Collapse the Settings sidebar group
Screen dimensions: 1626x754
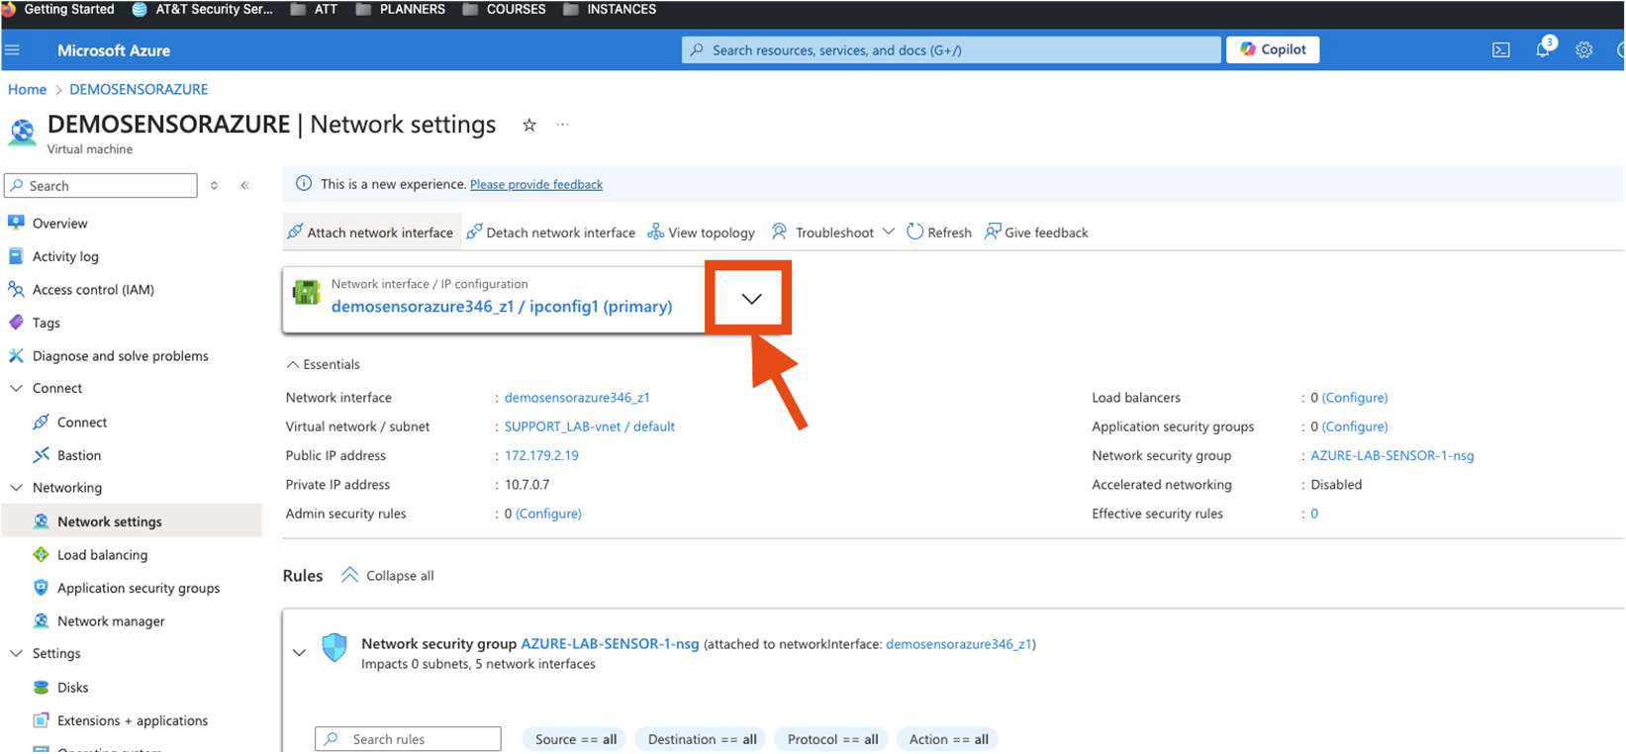16,654
